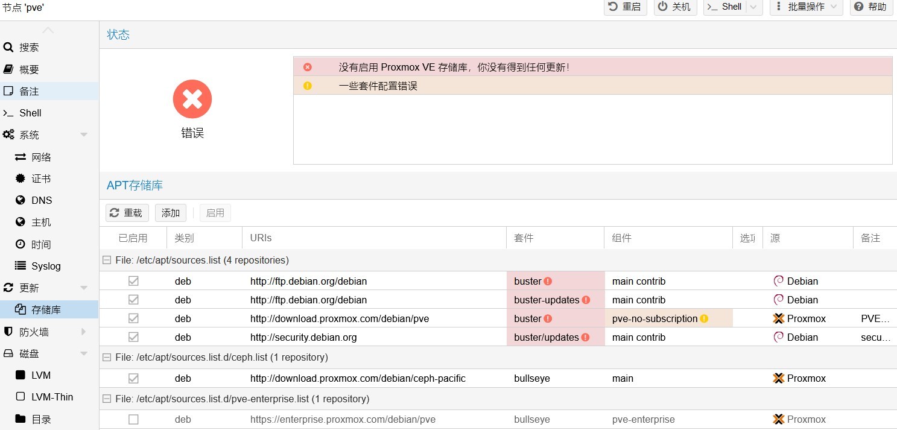Click the Proxmox logo in pve-no-subscription row
The width and height of the screenshot is (897, 430).
point(779,318)
